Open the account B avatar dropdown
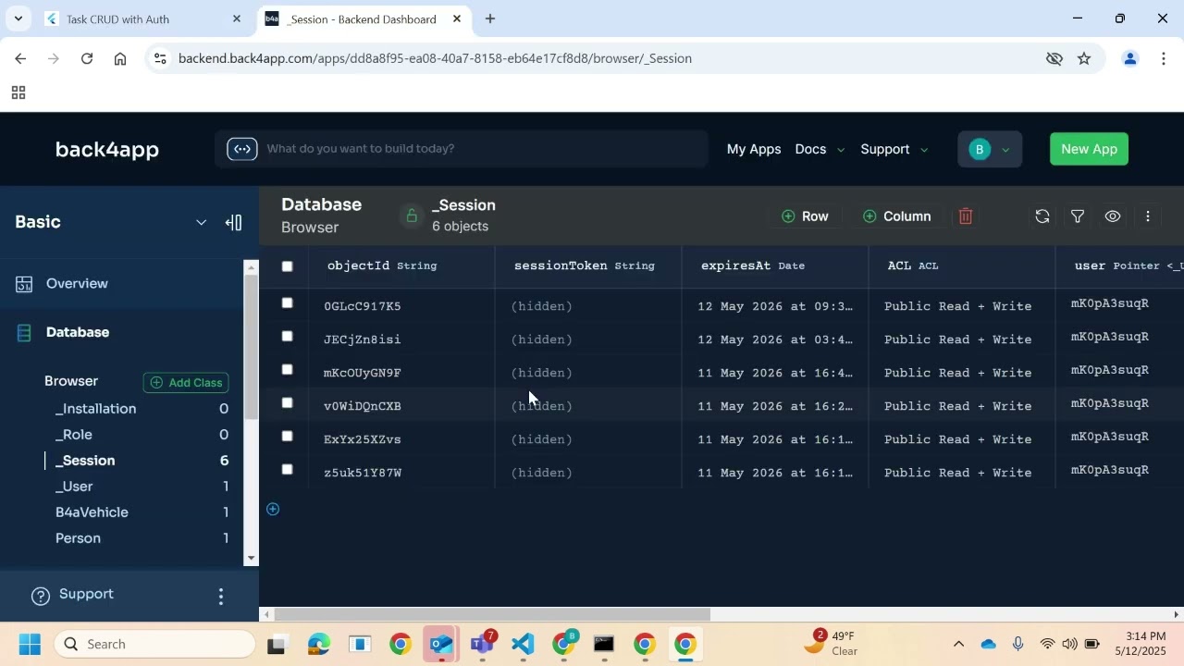This screenshot has width=1184, height=666. pyautogui.click(x=990, y=149)
